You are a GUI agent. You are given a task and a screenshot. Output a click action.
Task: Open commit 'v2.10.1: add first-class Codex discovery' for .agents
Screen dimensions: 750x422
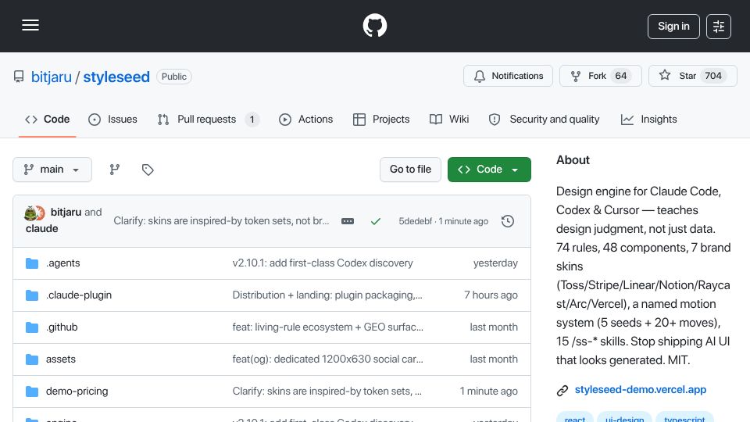click(323, 263)
